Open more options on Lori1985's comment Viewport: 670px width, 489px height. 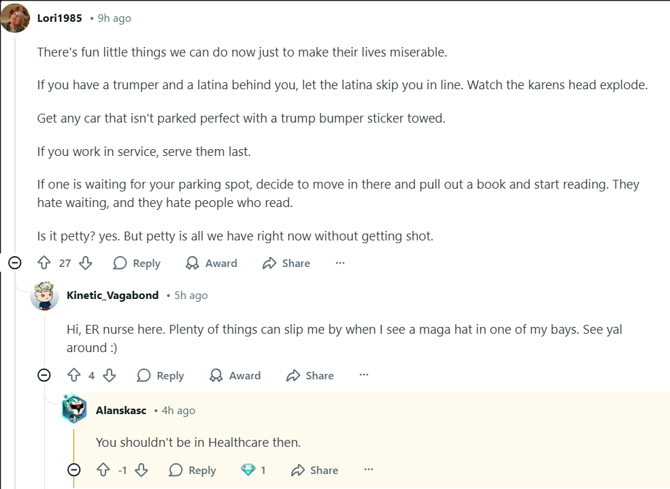click(x=340, y=263)
